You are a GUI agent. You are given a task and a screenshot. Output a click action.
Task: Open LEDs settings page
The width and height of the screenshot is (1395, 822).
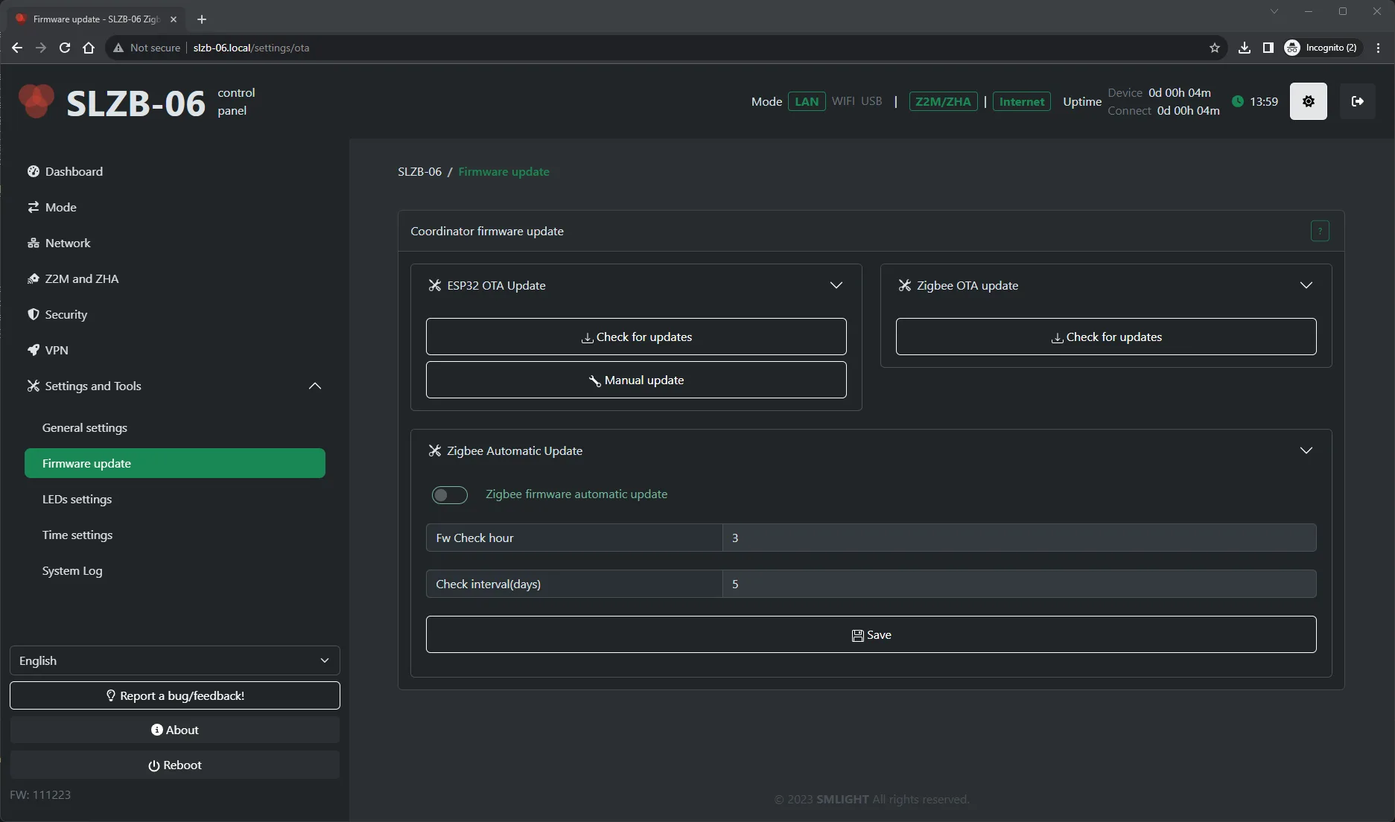(x=77, y=499)
